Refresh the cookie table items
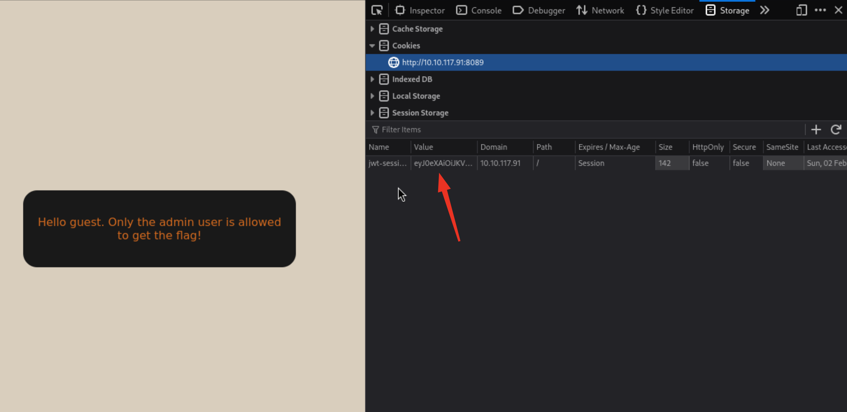Screen dimensions: 847x412 point(836,129)
